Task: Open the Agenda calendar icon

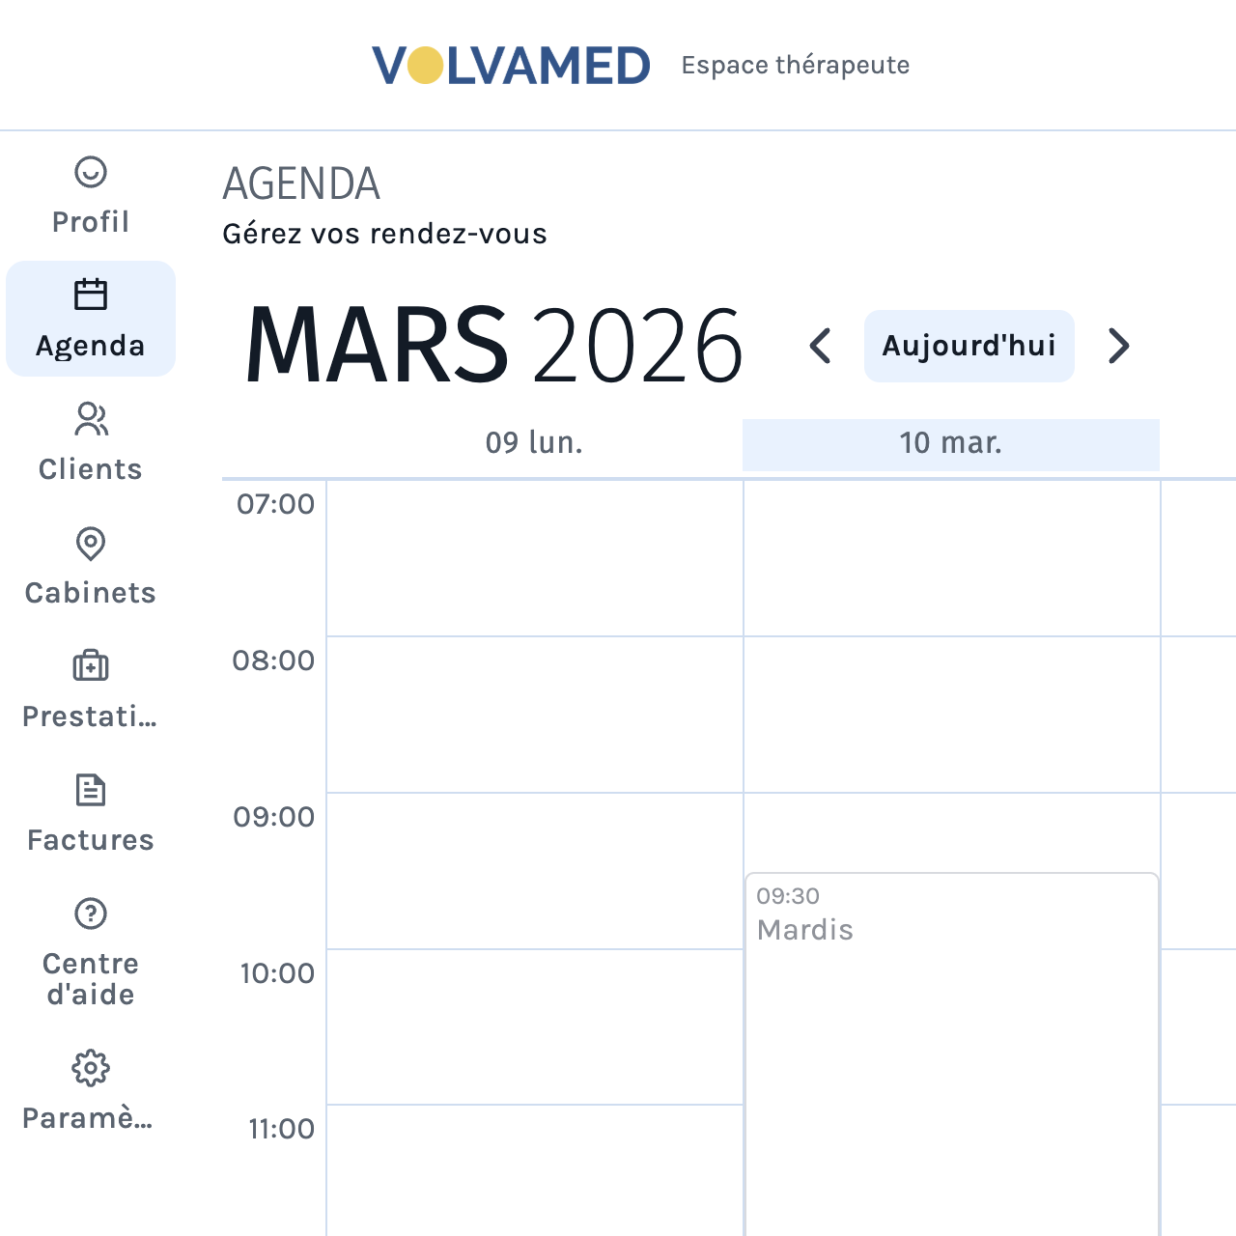Action: (91, 295)
